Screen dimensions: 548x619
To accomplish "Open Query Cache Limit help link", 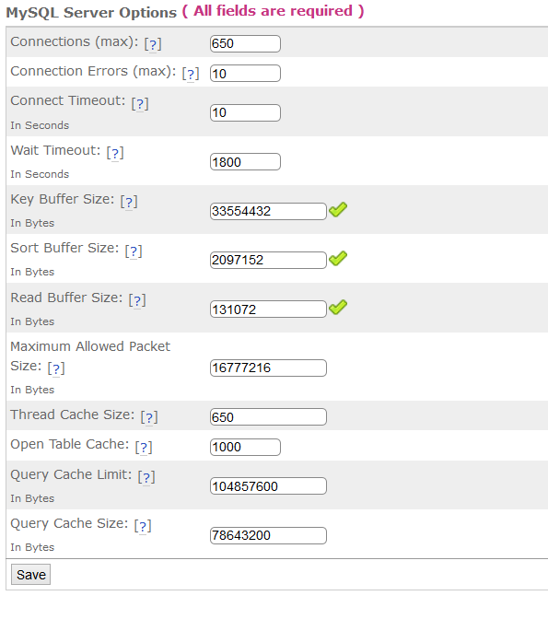I will 146,477.
